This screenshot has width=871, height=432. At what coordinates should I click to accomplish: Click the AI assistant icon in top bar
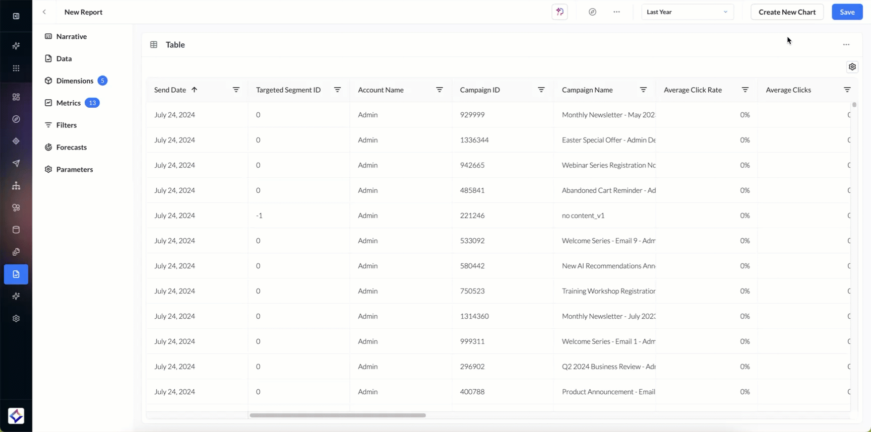[x=559, y=12]
